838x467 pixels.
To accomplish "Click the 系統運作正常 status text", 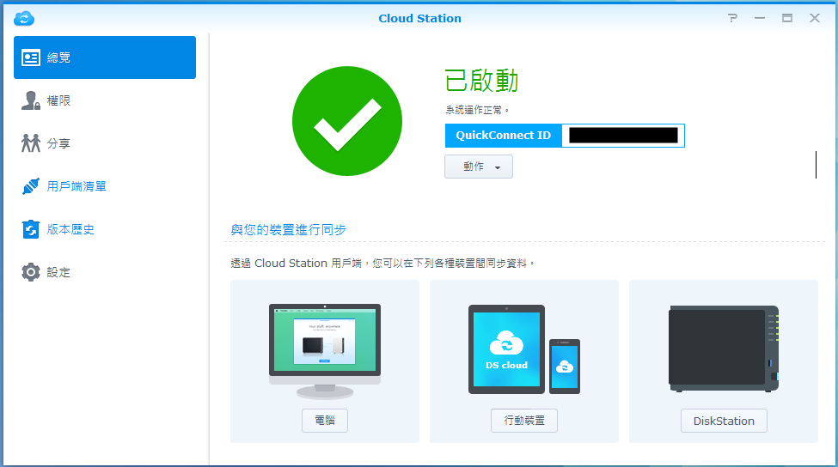I will tap(477, 110).
